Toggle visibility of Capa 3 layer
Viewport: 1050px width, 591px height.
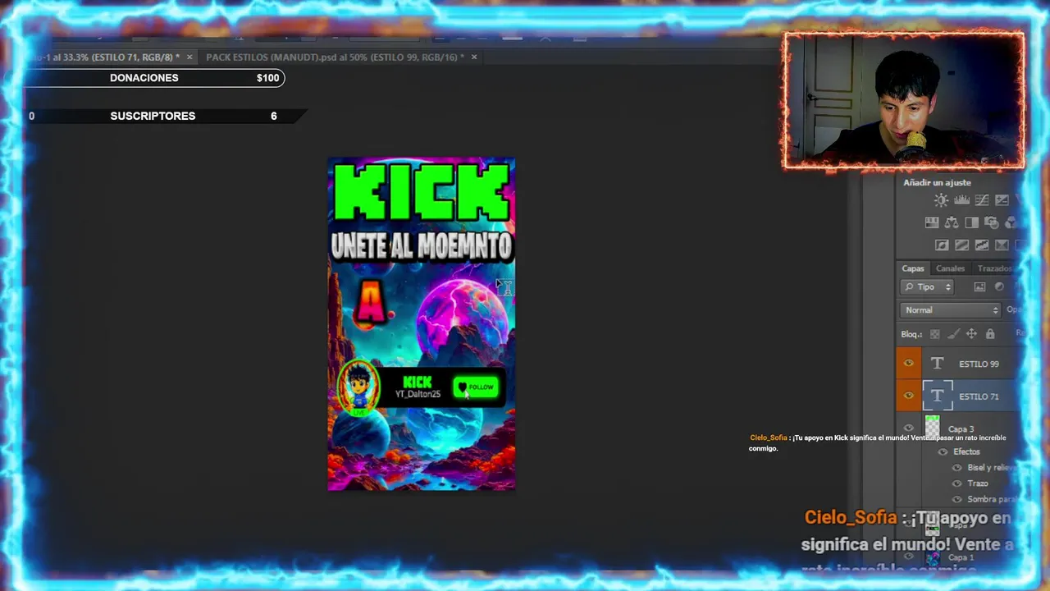click(x=908, y=428)
